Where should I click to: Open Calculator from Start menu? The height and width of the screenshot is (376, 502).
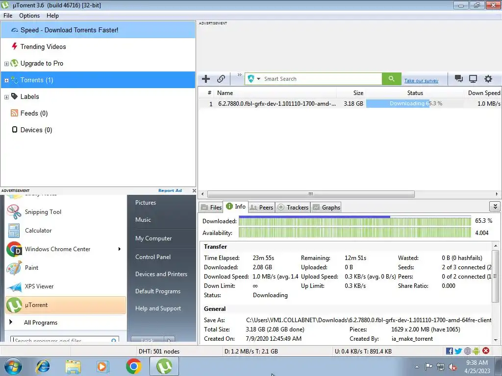click(66, 231)
